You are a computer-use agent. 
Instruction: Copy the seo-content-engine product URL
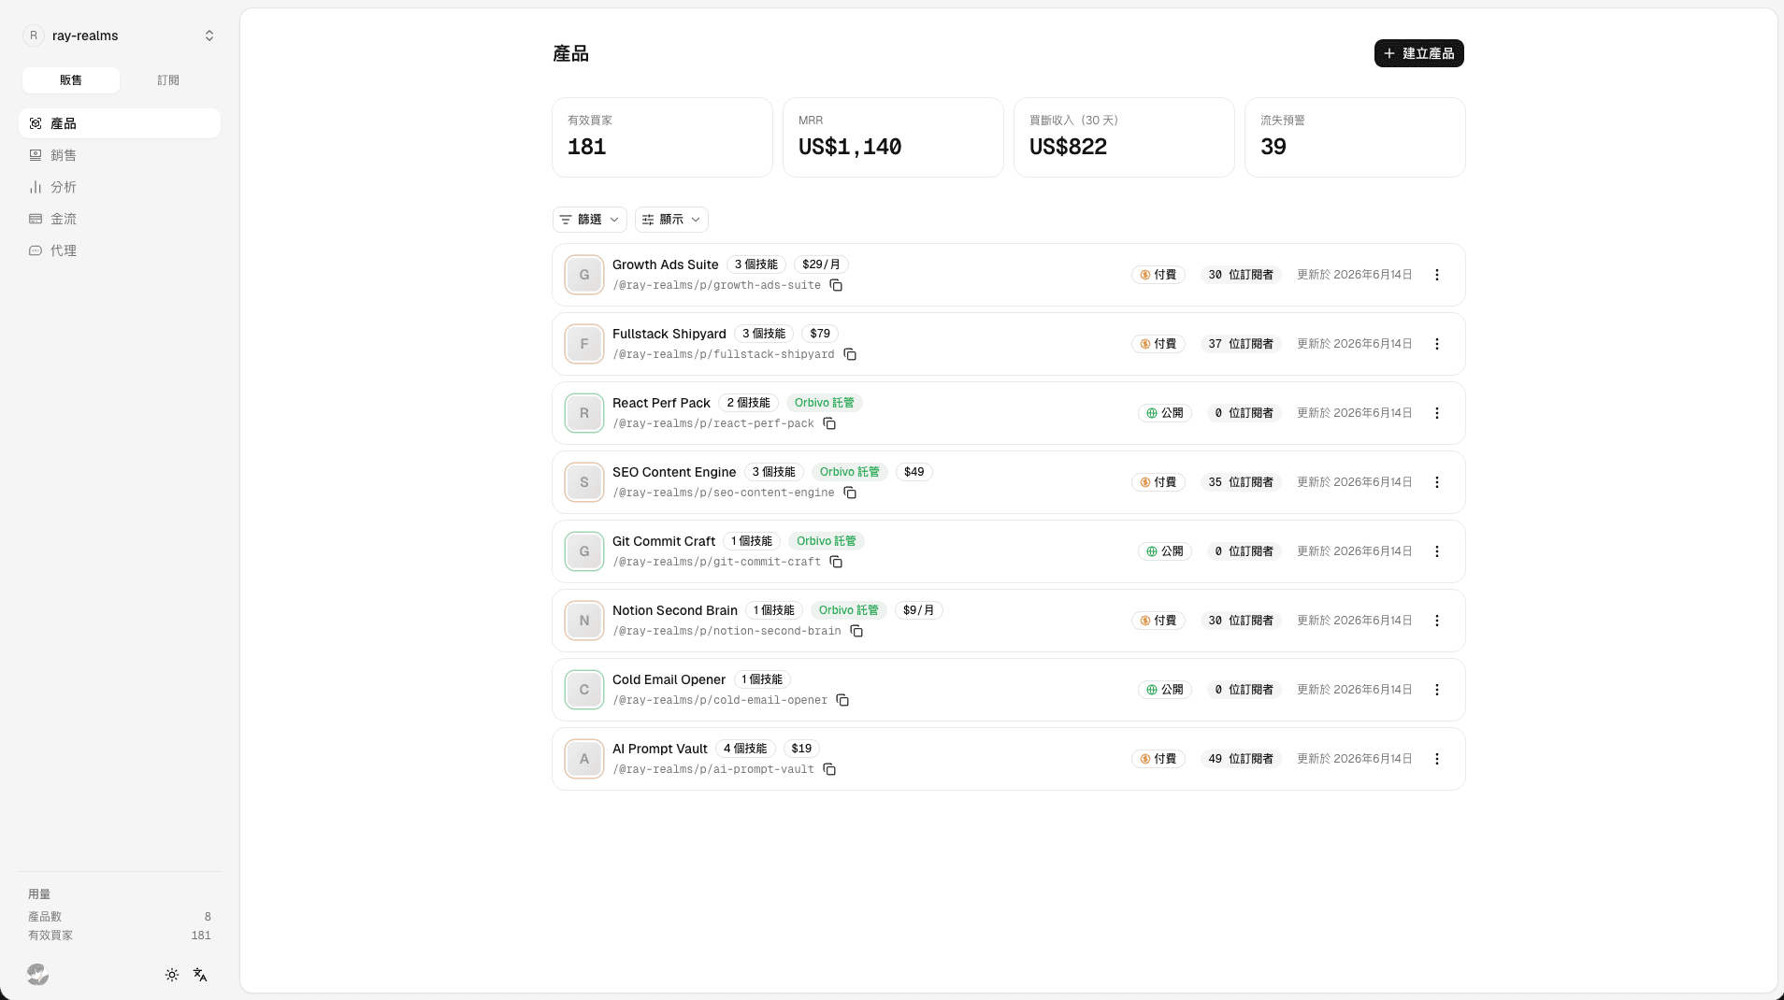click(x=850, y=493)
